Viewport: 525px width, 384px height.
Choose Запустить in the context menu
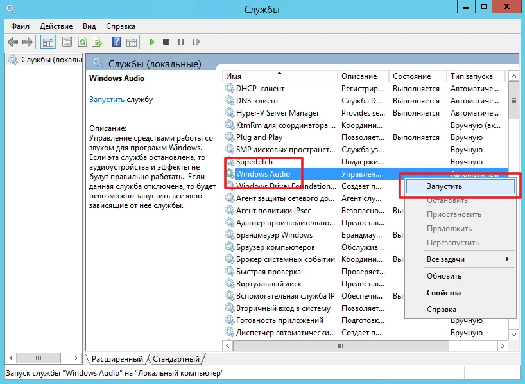444,186
